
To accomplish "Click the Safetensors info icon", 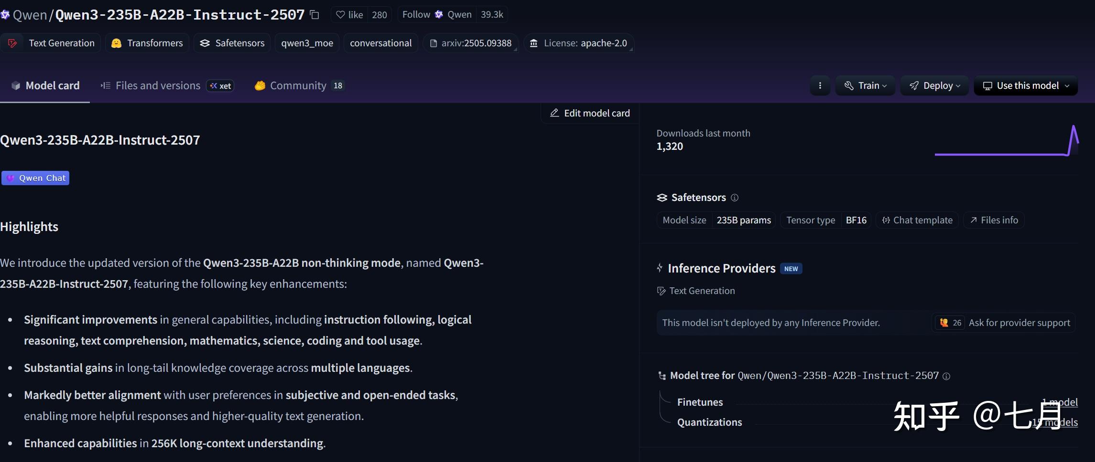I will click(735, 198).
